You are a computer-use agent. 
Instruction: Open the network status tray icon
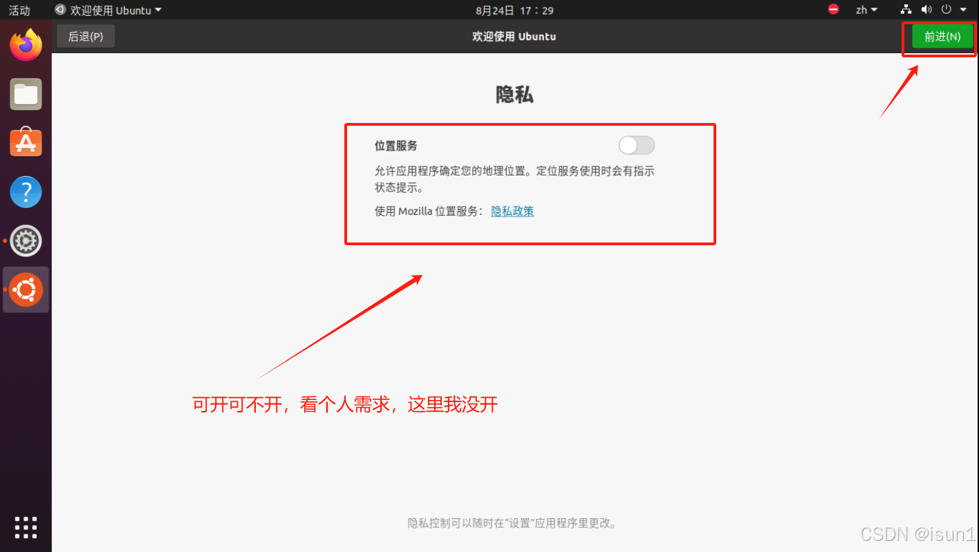[x=906, y=10]
